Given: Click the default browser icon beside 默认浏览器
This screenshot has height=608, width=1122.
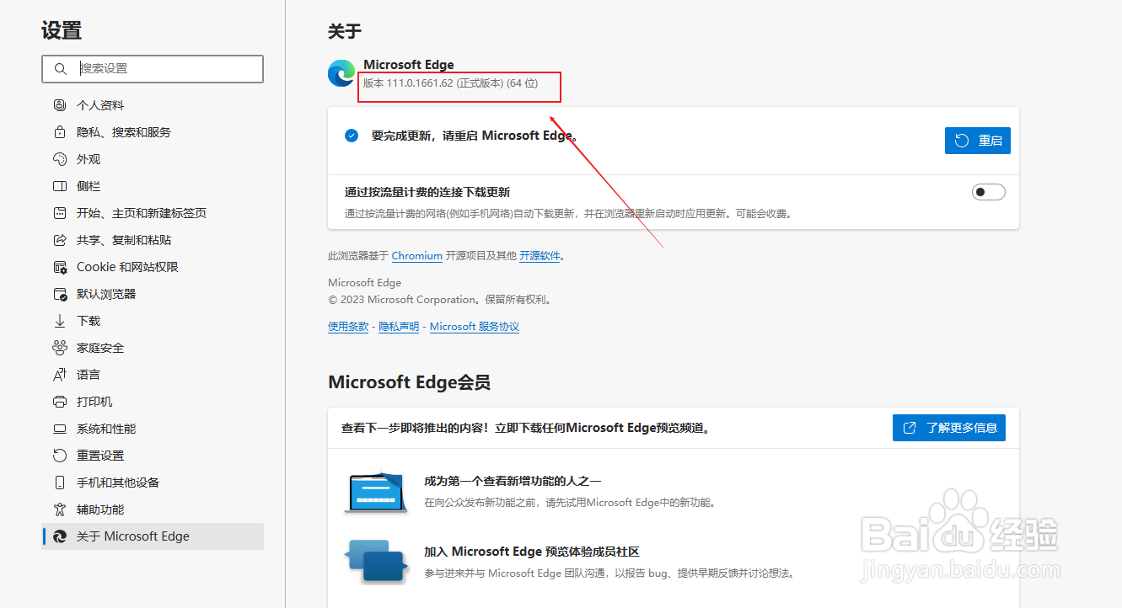Looking at the screenshot, I should 60,294.
